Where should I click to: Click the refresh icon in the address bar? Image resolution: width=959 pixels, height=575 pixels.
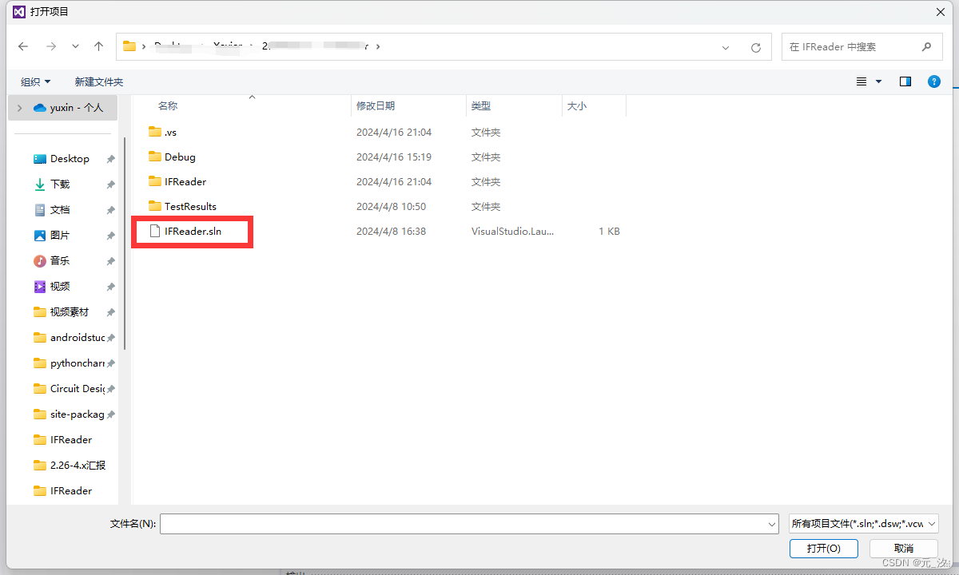755,46
